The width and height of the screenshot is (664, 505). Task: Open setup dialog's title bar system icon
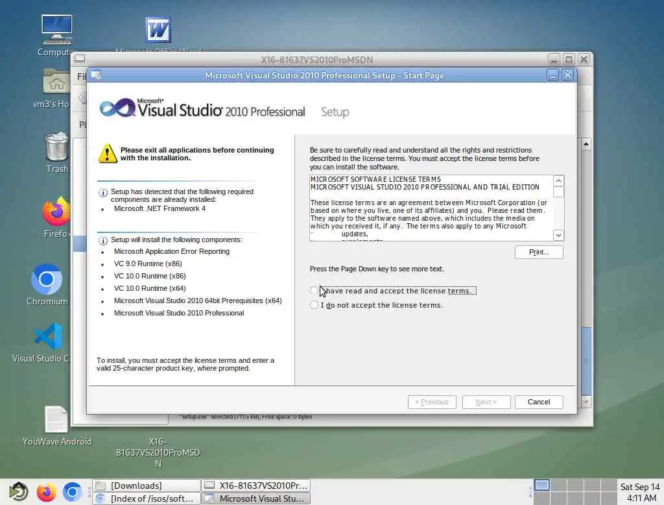(x=96, y=75)
